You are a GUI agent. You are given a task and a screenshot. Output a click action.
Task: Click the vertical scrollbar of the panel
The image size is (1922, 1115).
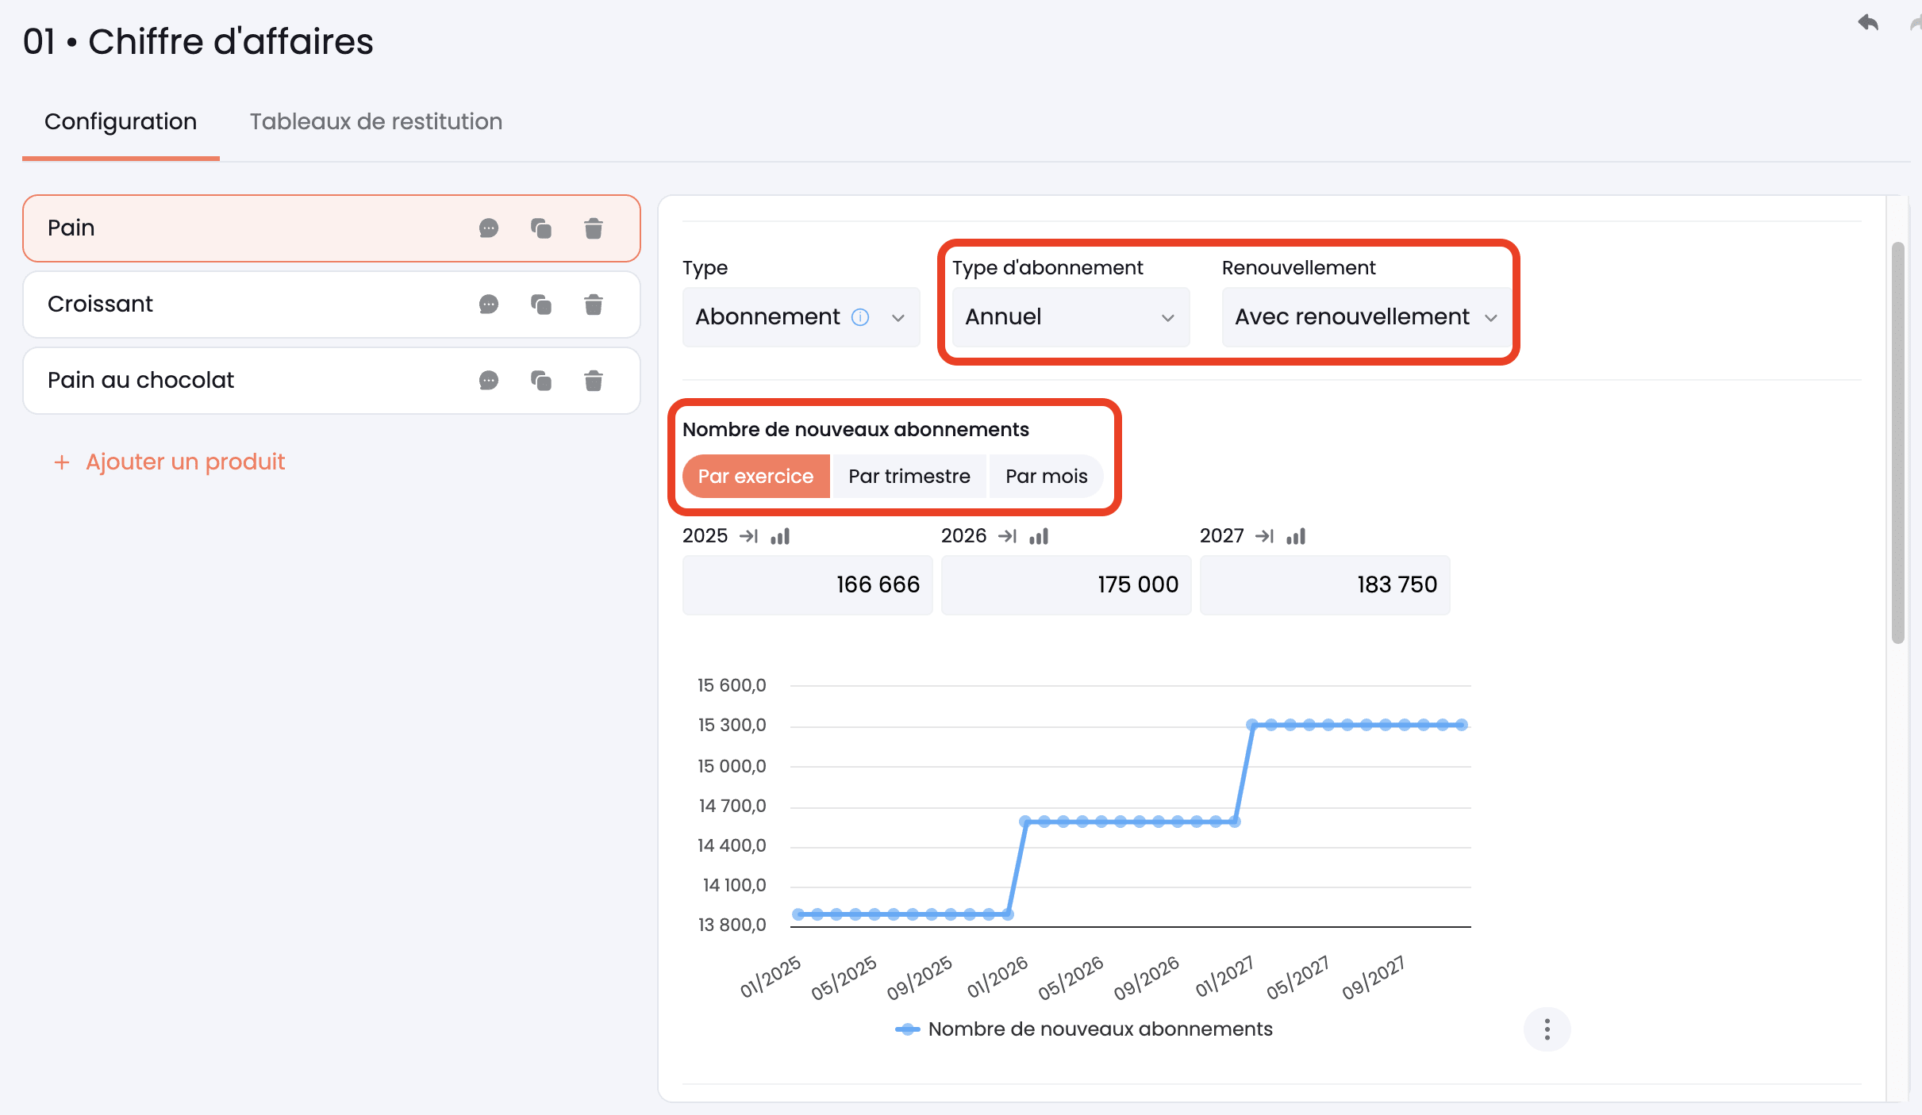pos(1898,443)
